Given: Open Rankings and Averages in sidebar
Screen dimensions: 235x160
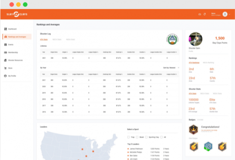Looking at the screenshot, I should point(17,37).
